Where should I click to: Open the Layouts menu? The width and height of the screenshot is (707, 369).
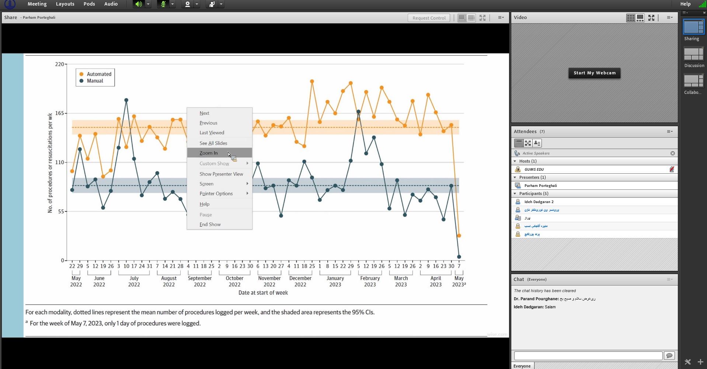65,4
